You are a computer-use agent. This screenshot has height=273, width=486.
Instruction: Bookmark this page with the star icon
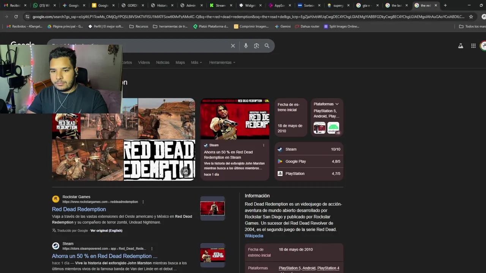click(x=471, y=17)
